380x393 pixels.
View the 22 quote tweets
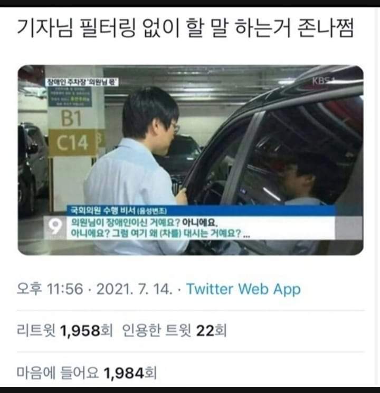pyautogui.click(x=174, y=330)
